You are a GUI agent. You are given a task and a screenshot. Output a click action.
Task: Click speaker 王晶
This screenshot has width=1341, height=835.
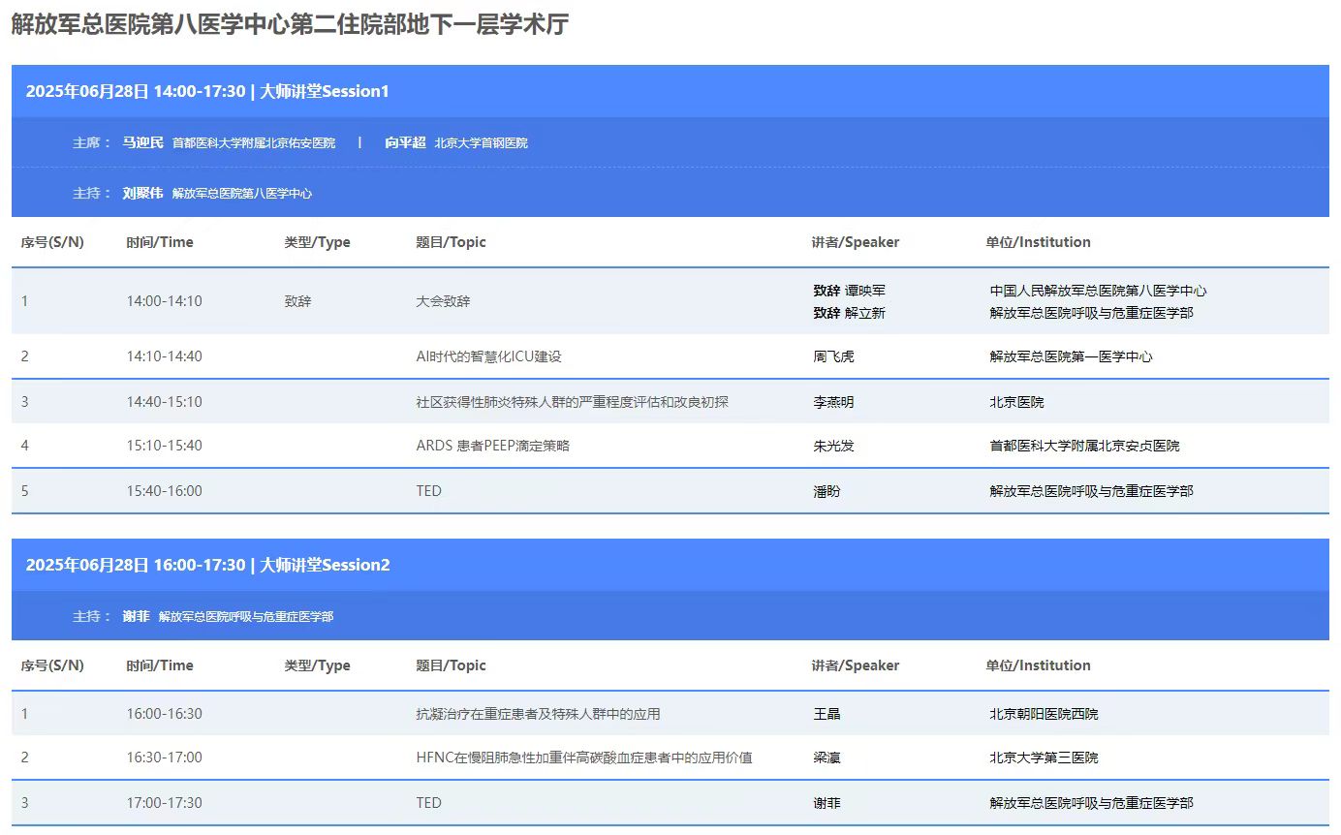[x=826, y=714]
